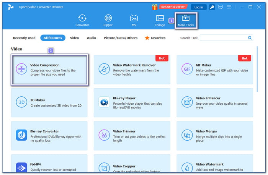Screen dimensions: 268x175
Task: Click the Hot badge on GIF Maker
Action: (x=244, y=58)
